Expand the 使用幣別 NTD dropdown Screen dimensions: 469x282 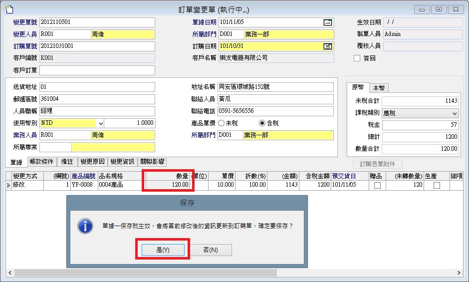(100, 123)
